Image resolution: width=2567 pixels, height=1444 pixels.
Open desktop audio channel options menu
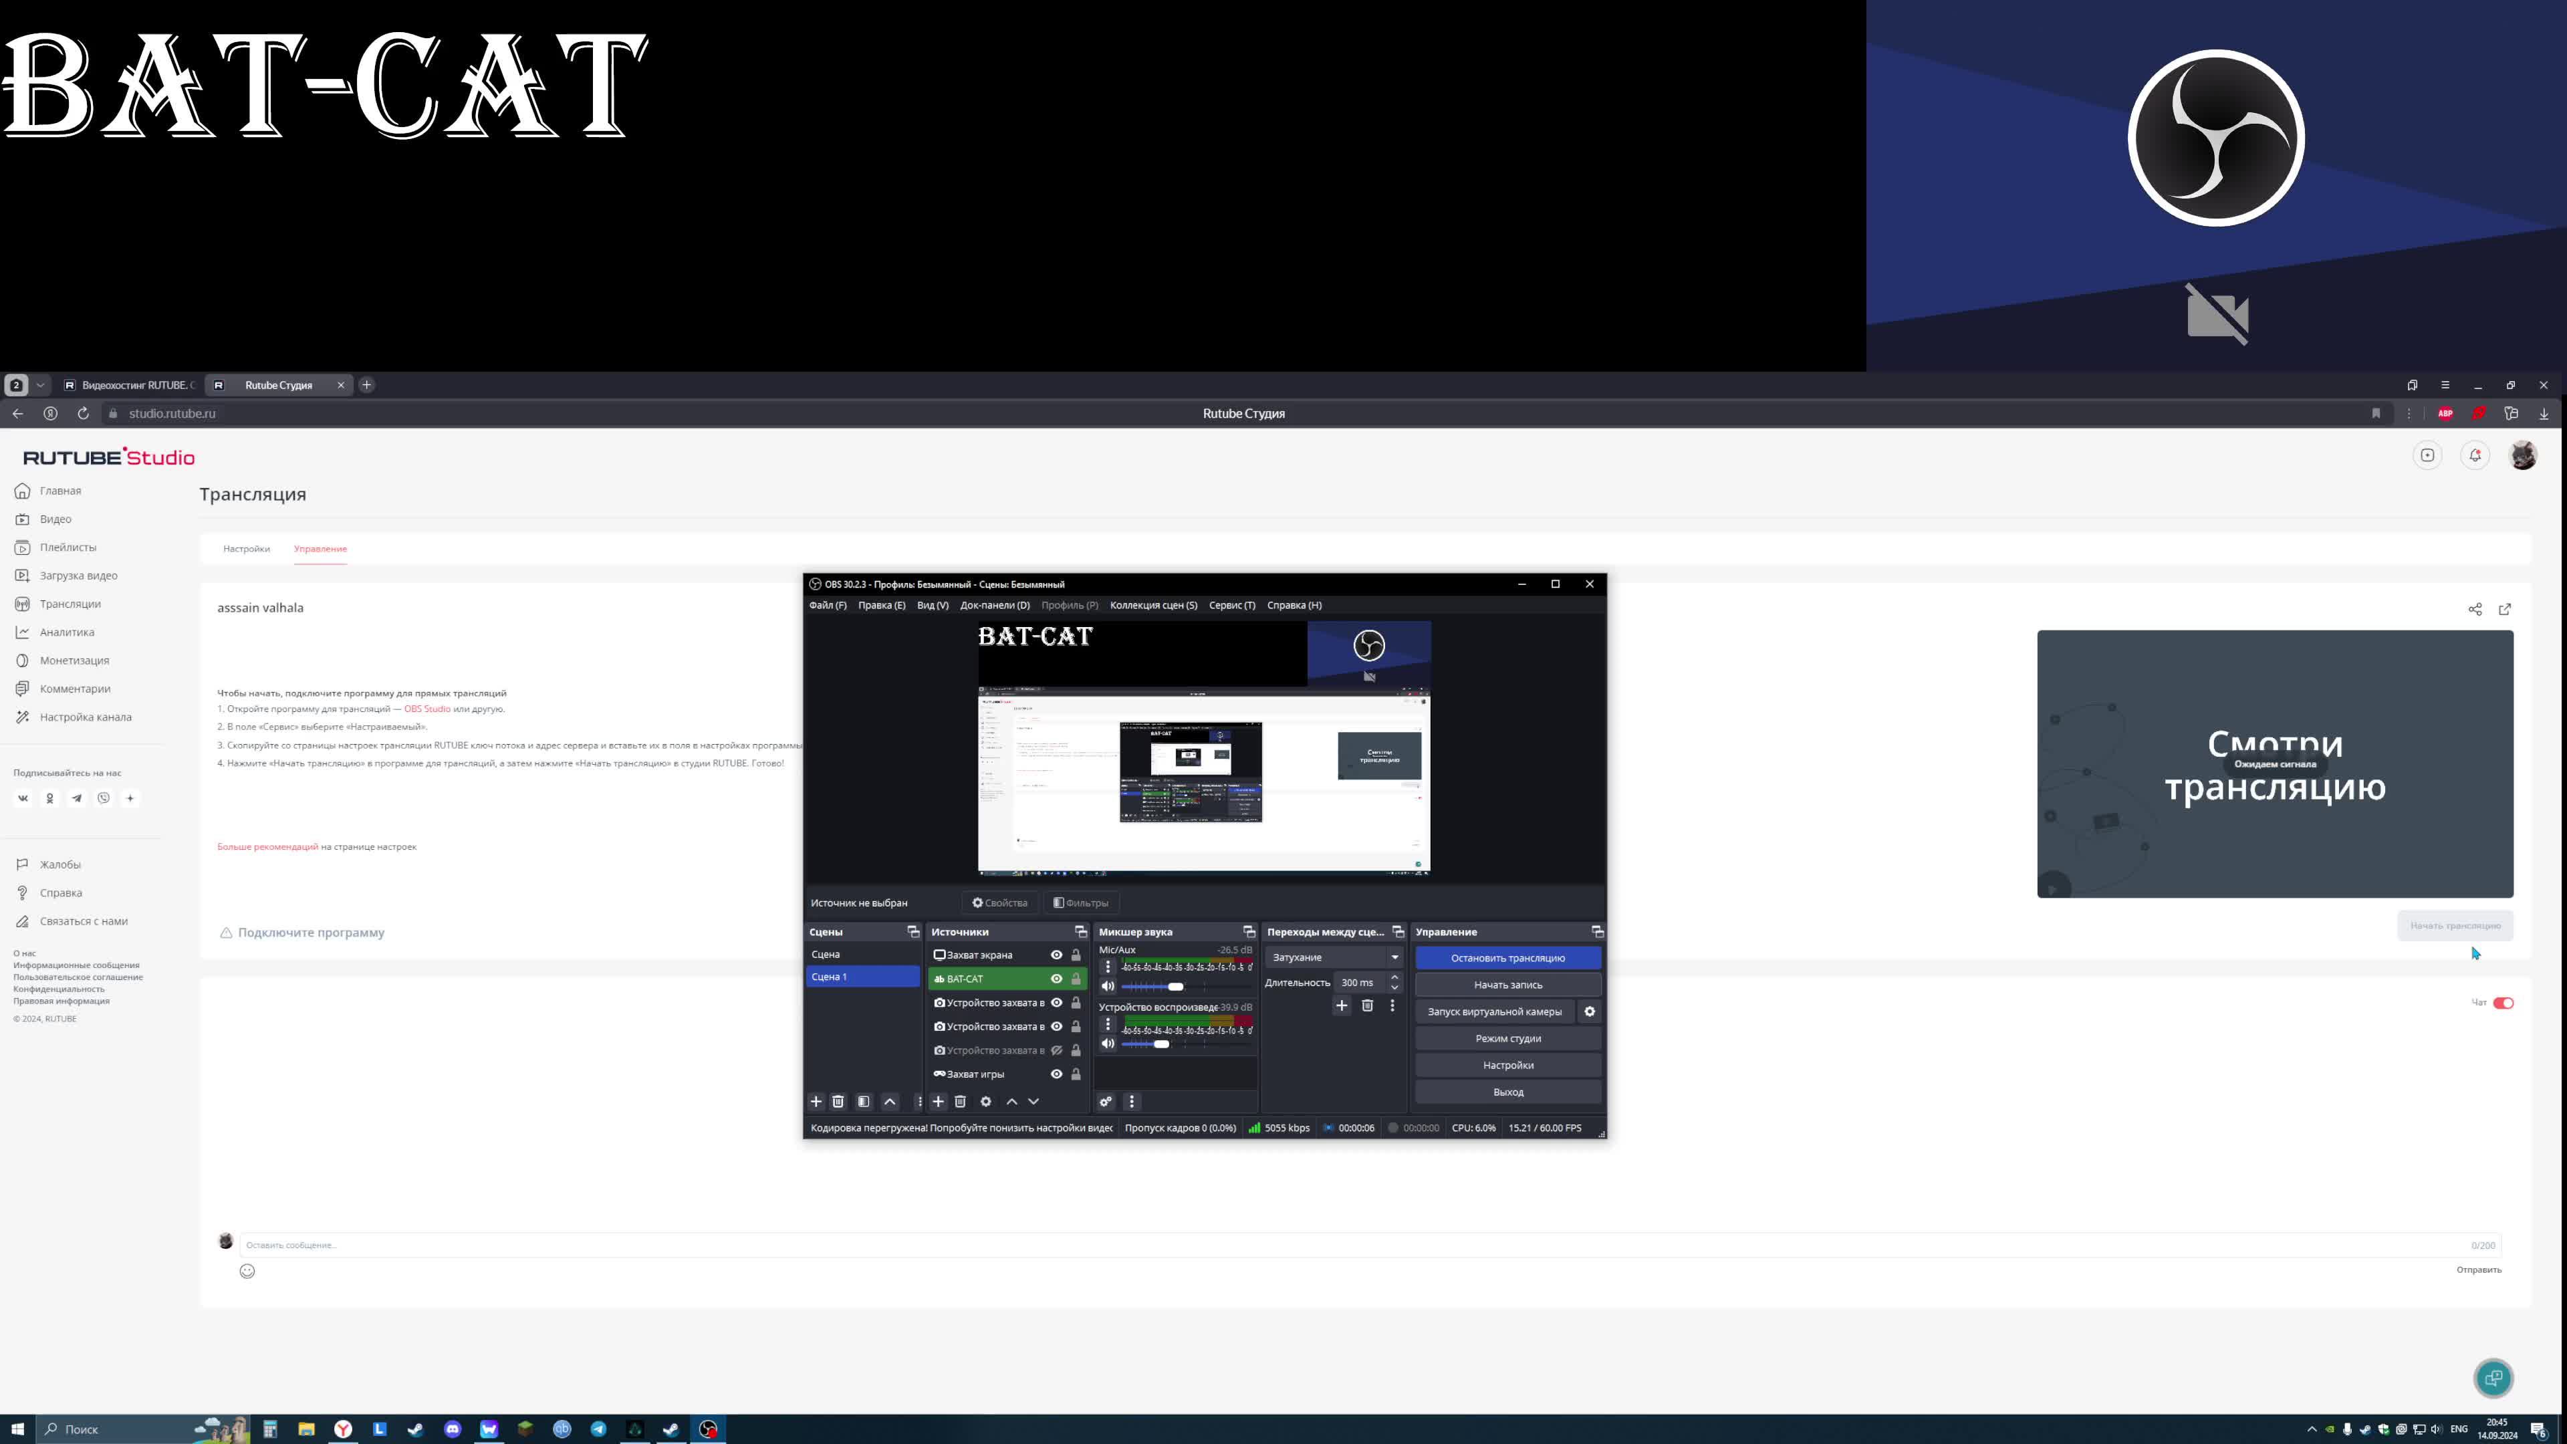(1107, 1024)
